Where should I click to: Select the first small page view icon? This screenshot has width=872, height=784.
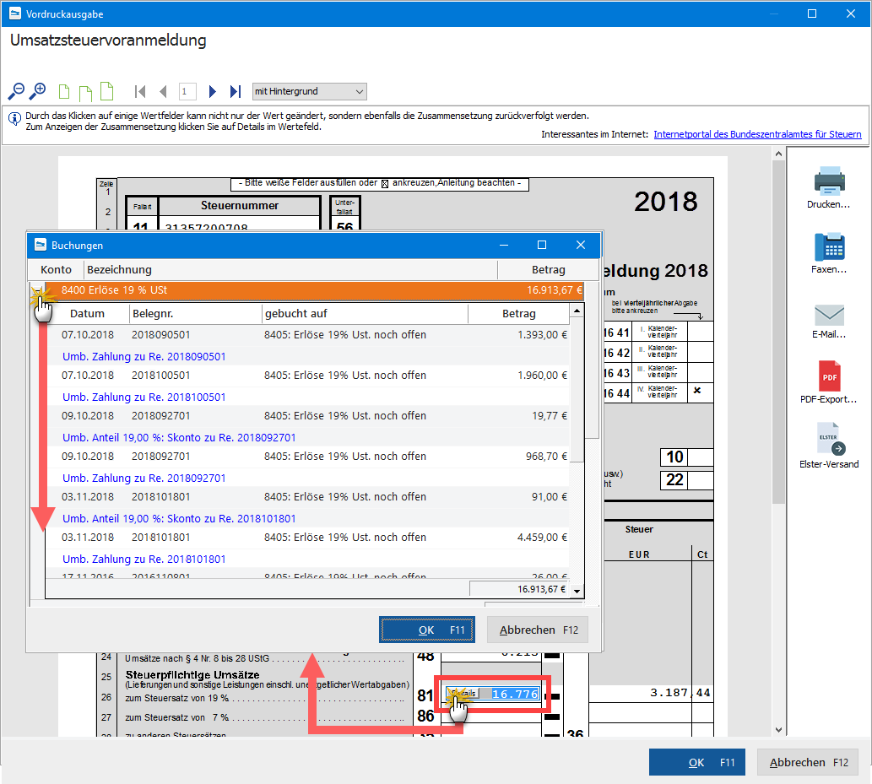point(64,92)
